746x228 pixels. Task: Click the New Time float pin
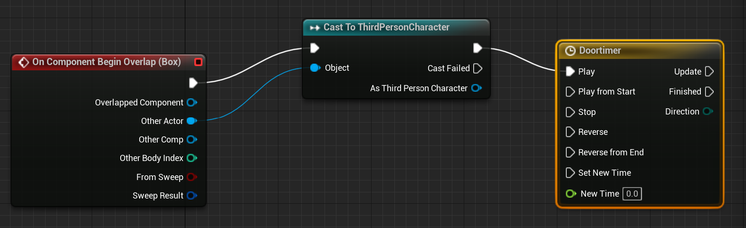tap(571, 194)
